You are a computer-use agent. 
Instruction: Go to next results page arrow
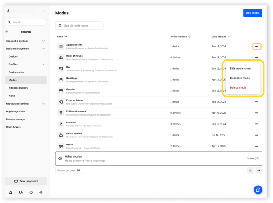[259, 170]
